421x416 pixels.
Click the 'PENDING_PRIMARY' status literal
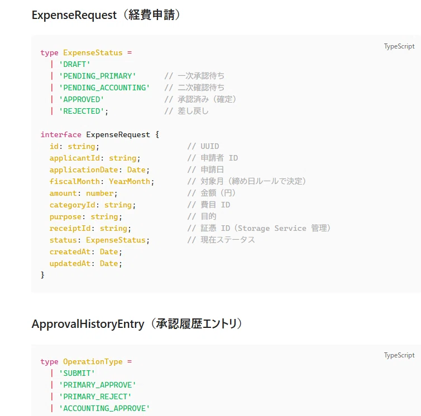click(x=97, y=76)
